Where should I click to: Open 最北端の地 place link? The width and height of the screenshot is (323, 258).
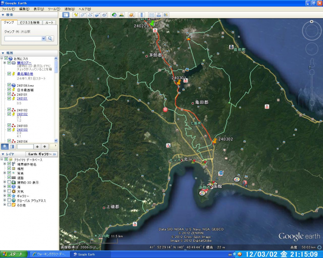click(x=25, y=74)
